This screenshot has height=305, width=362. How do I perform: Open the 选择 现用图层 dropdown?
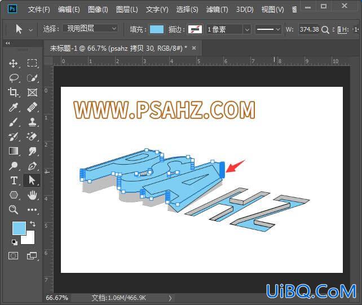[x=90, y=29]
